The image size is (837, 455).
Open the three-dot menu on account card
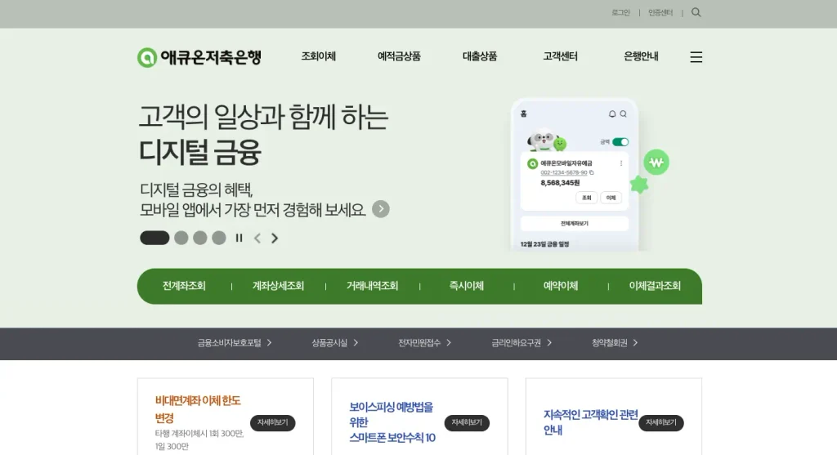click(x=621, y=163)
